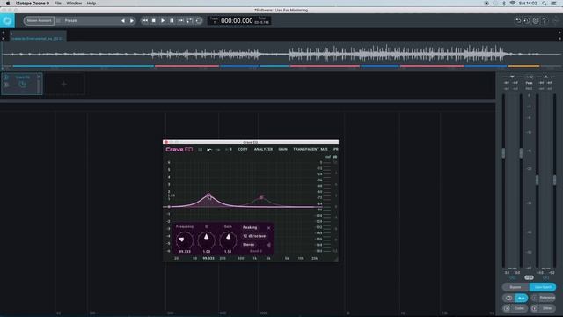Screen dimensions: 563x317
Task: Toggle the Codec button
Action: tap(515, 308)
